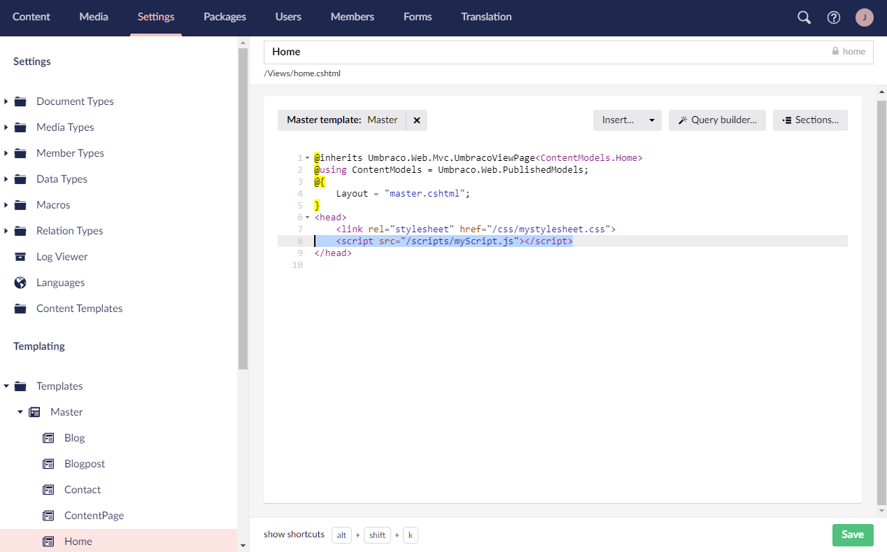Save the template

click(x=853, y=535)
